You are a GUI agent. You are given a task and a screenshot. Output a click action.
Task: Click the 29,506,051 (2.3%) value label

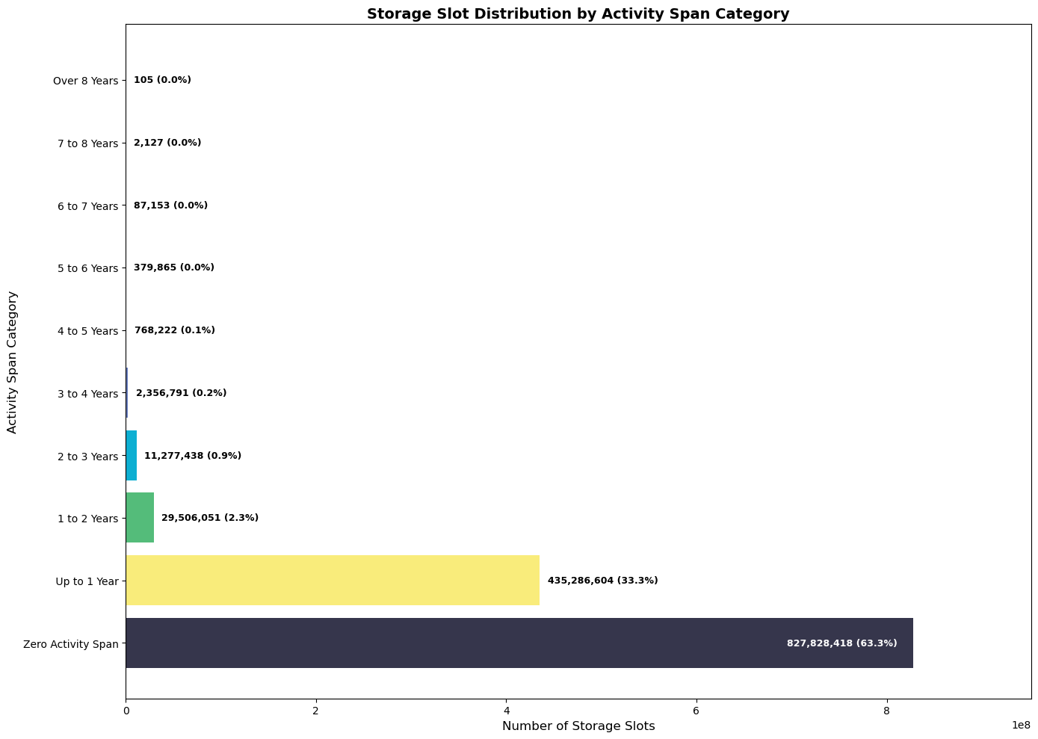[210, 518]
